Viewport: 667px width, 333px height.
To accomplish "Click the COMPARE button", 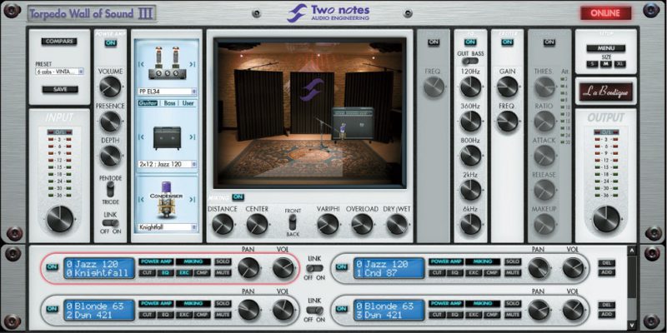I will coord(59,41).
